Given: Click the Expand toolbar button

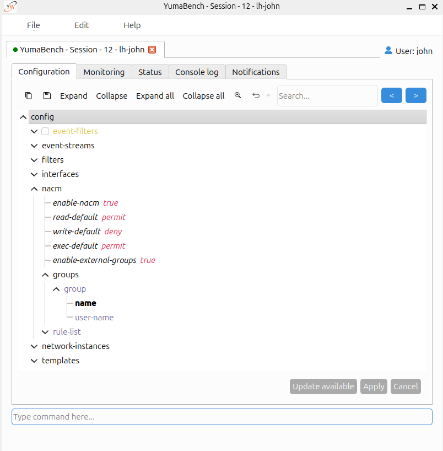Looking at the screenshot, I should tap(74, 96).
